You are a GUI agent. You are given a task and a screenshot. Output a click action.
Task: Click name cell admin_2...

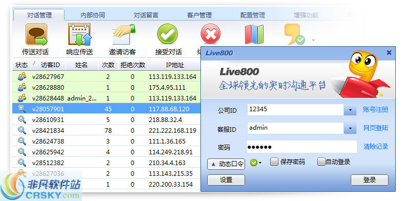pyautogui.click(x=82, y=98)
